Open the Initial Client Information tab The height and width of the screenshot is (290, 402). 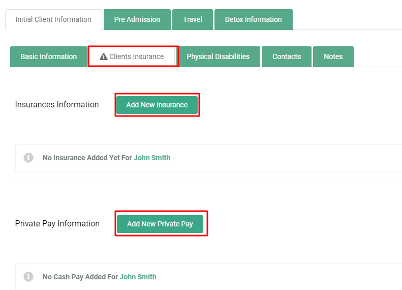[53, 19]
